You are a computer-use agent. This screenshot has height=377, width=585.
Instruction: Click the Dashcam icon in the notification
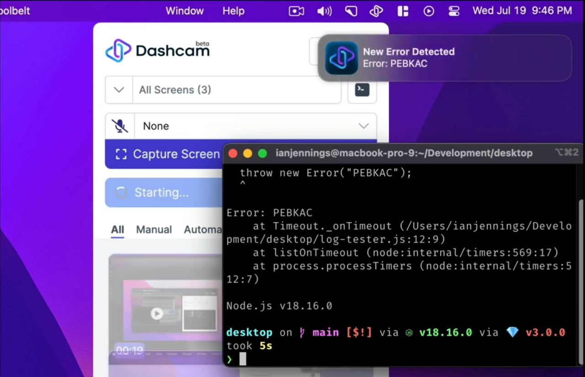pos(341,58)
